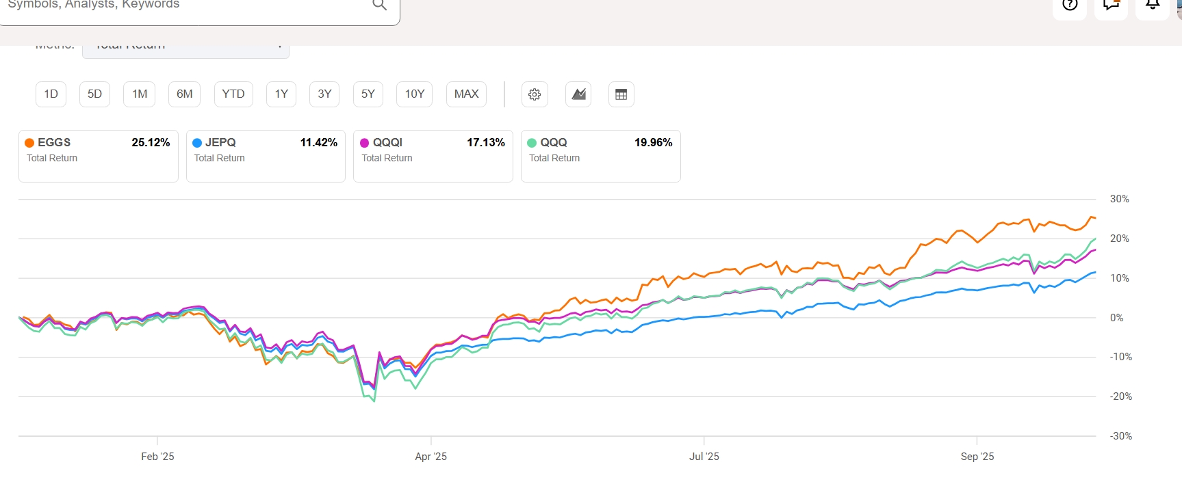Toggle the EGGS series legend card
1182x486 pixels.
pos(98,156)
